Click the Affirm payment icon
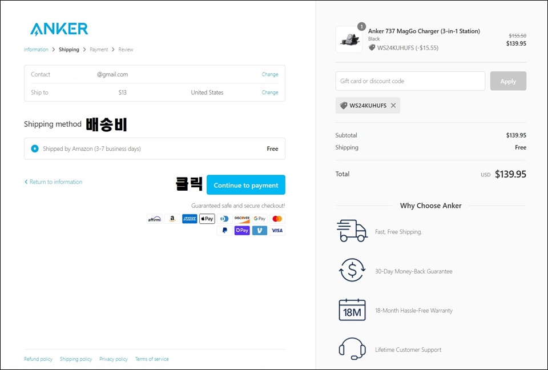The image size is (548, 370). [x=155, y=219]
